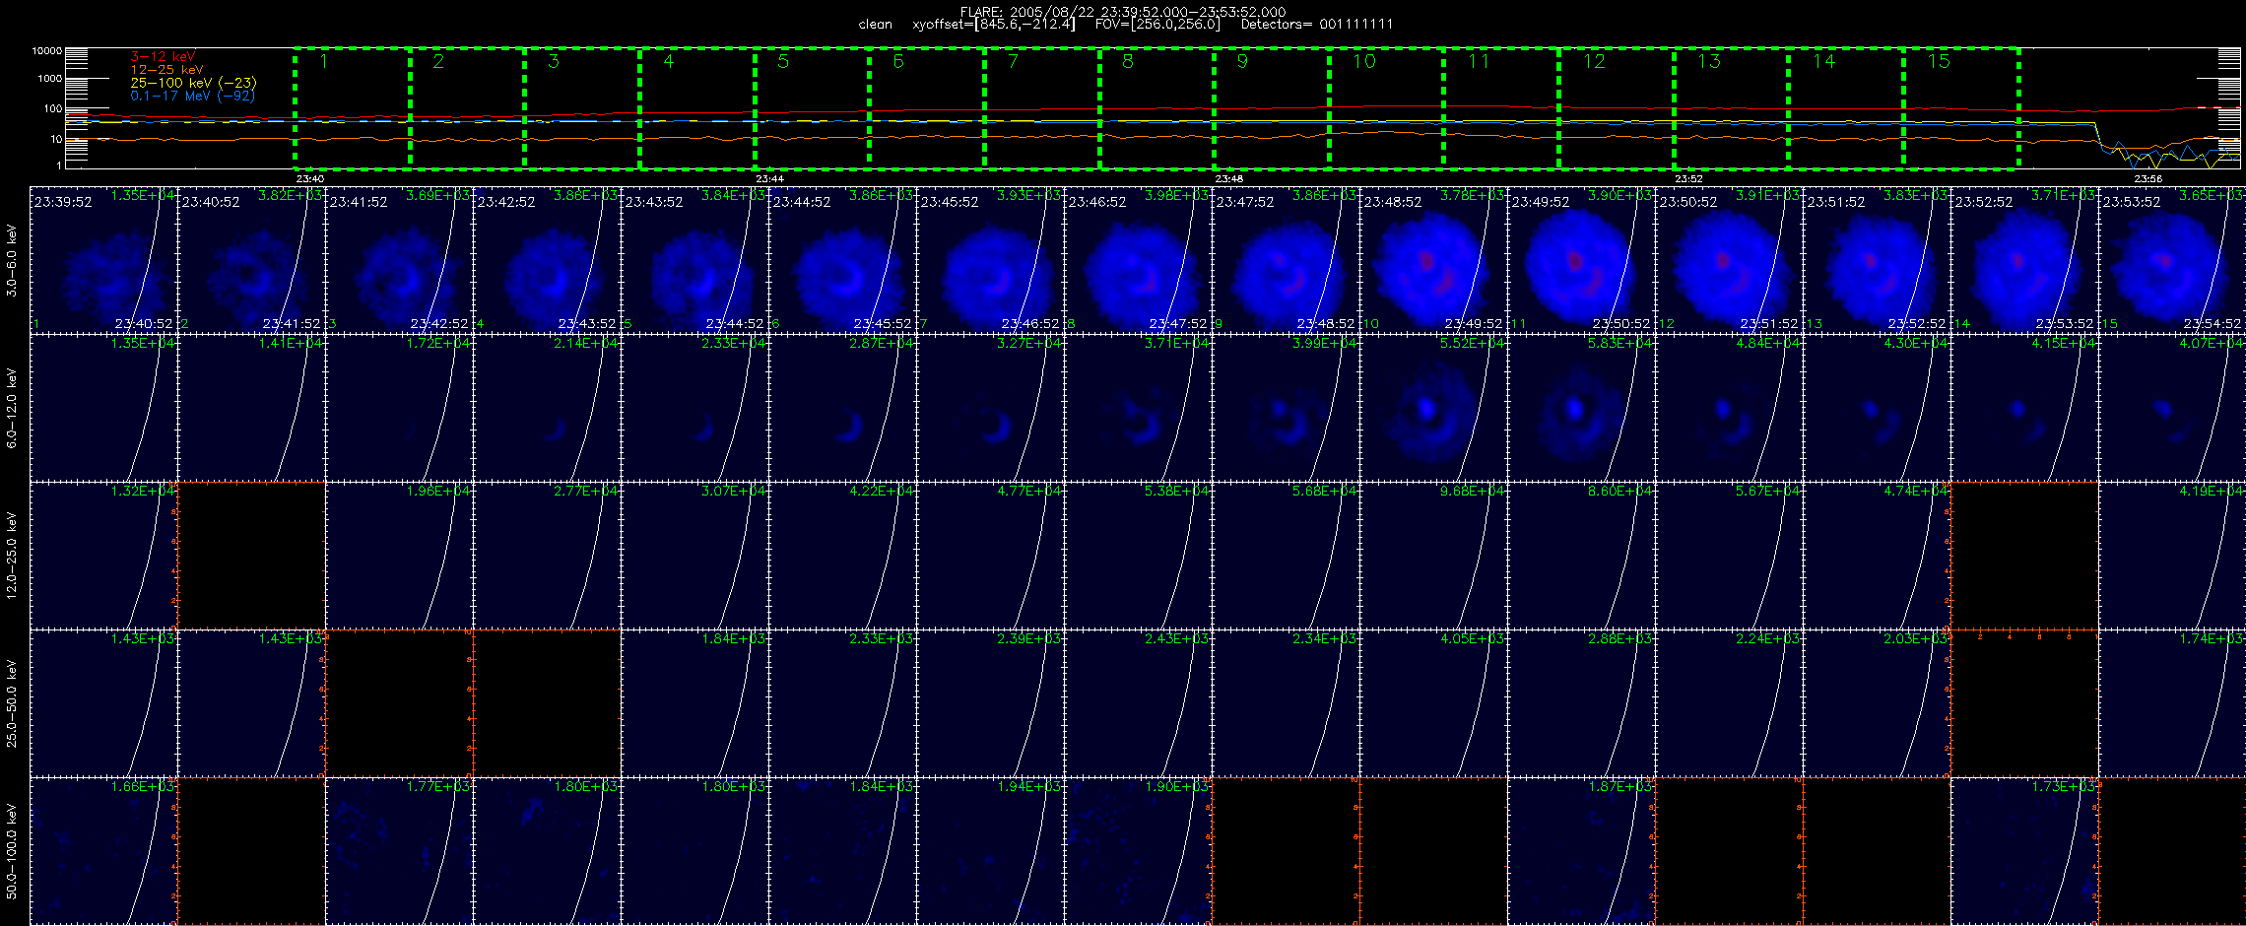Open the 25-50 keV image labeled 1.74E+03

coord(2172,703)
